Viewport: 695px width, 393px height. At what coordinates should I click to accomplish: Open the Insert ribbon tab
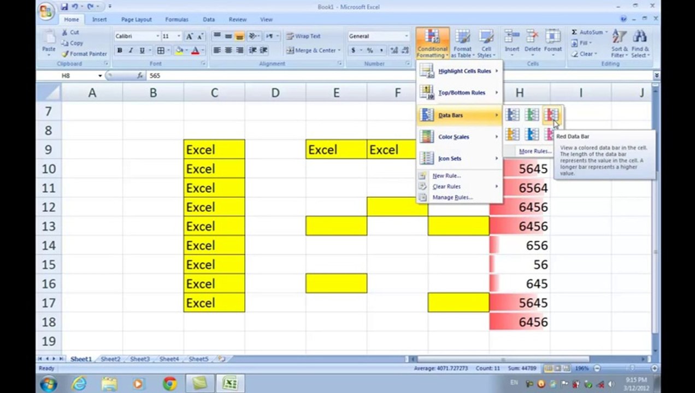[x=99, y=19]
